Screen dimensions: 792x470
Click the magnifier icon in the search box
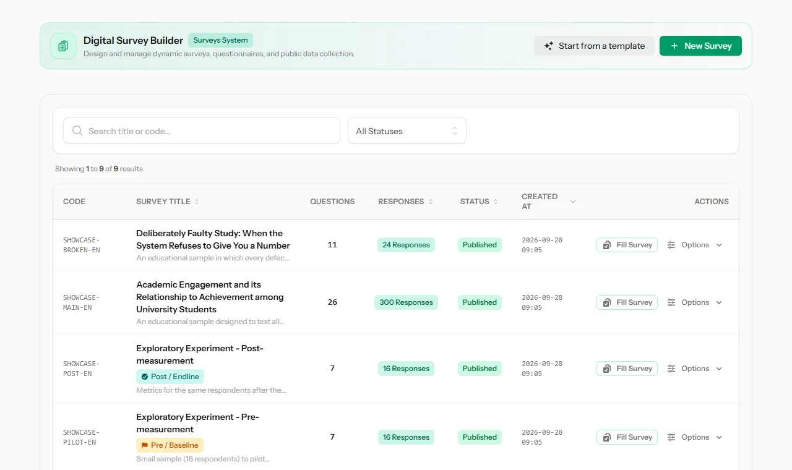pos(77,130)
